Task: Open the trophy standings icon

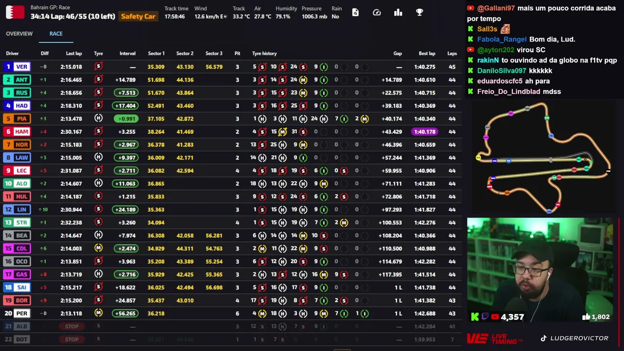Action: (420, 13)
